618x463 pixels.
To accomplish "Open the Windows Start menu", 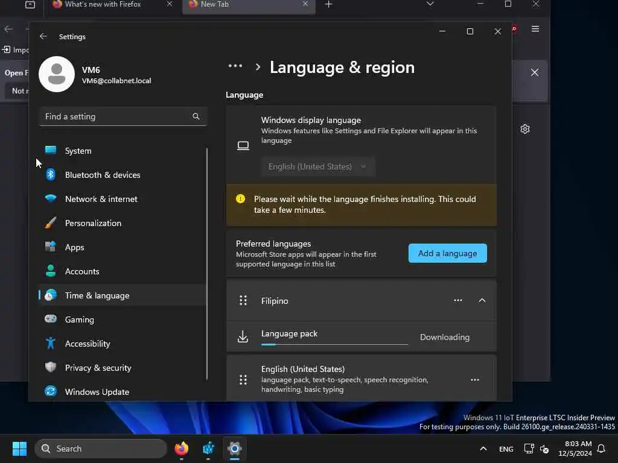I will [19, 449].
